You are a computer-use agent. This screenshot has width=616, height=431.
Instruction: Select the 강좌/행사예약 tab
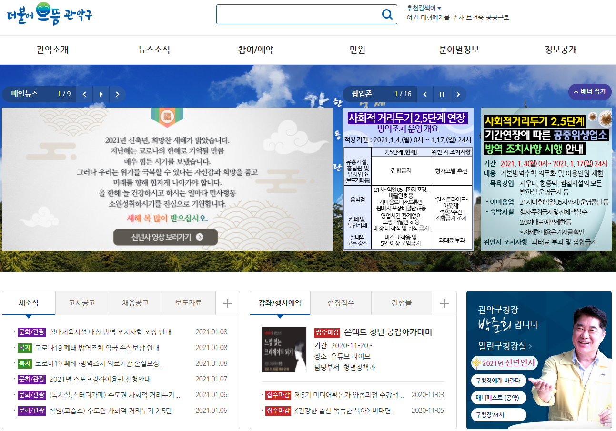tap(280, 303)
